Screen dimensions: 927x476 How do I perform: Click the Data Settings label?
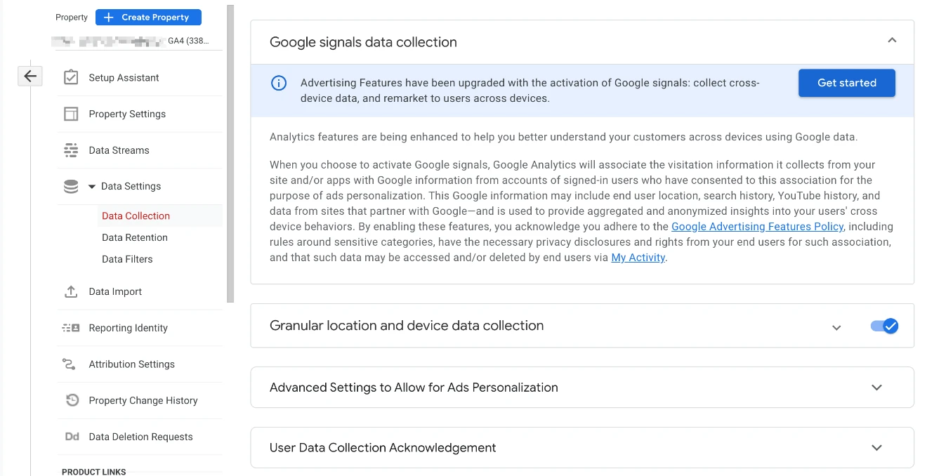[x=131, y=186]
